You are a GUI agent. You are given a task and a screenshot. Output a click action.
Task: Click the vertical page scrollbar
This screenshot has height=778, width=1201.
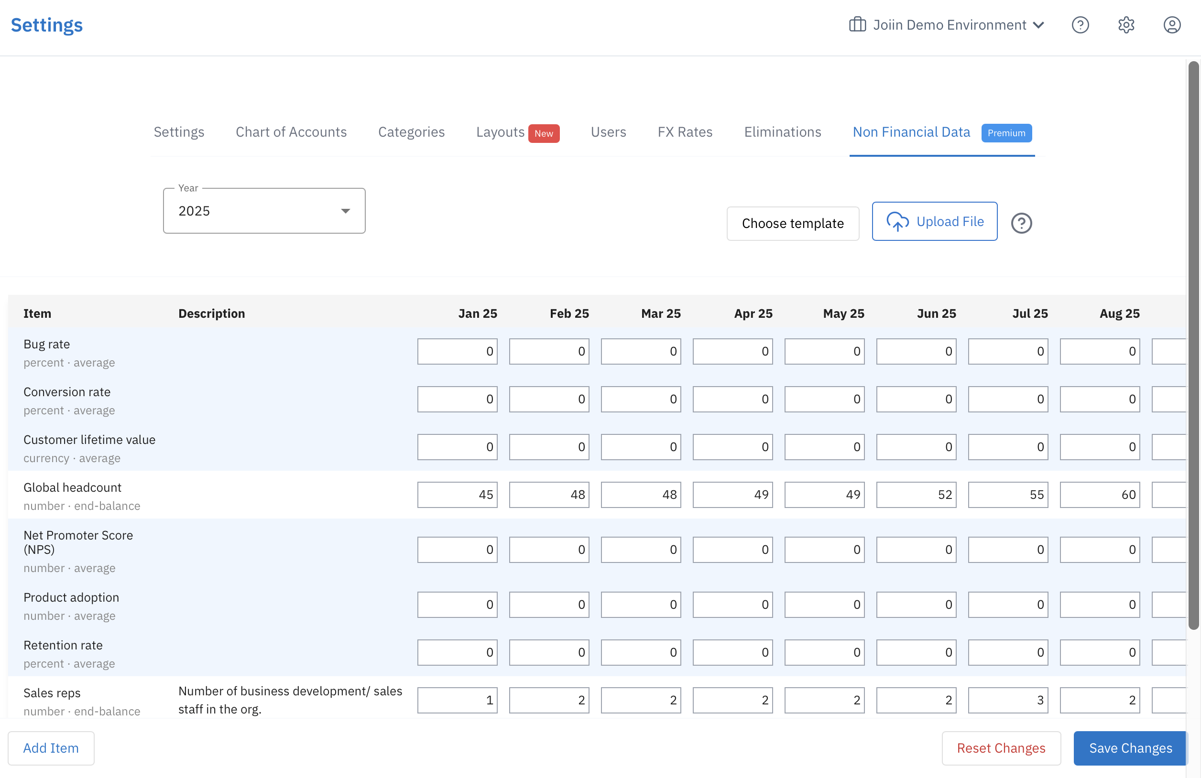tap(1193, 345)
